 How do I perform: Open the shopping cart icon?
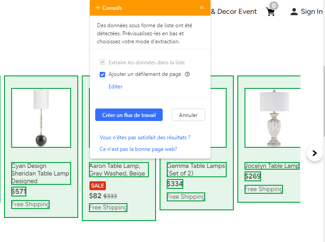coord(271,12)
